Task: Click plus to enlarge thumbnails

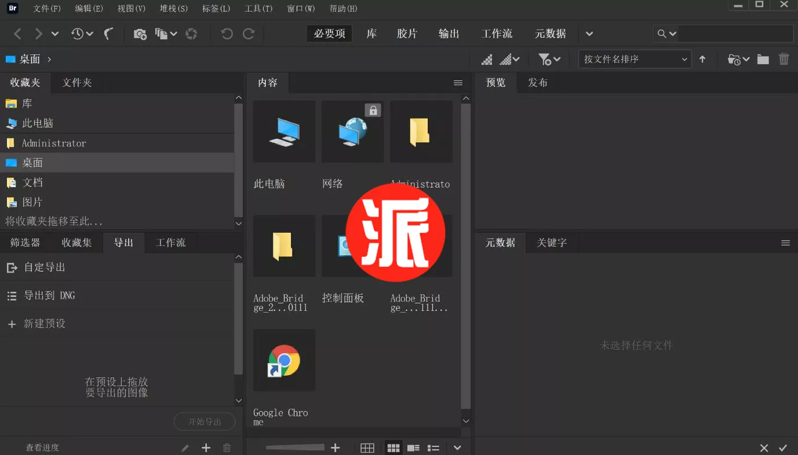Action: pos(335,447)
